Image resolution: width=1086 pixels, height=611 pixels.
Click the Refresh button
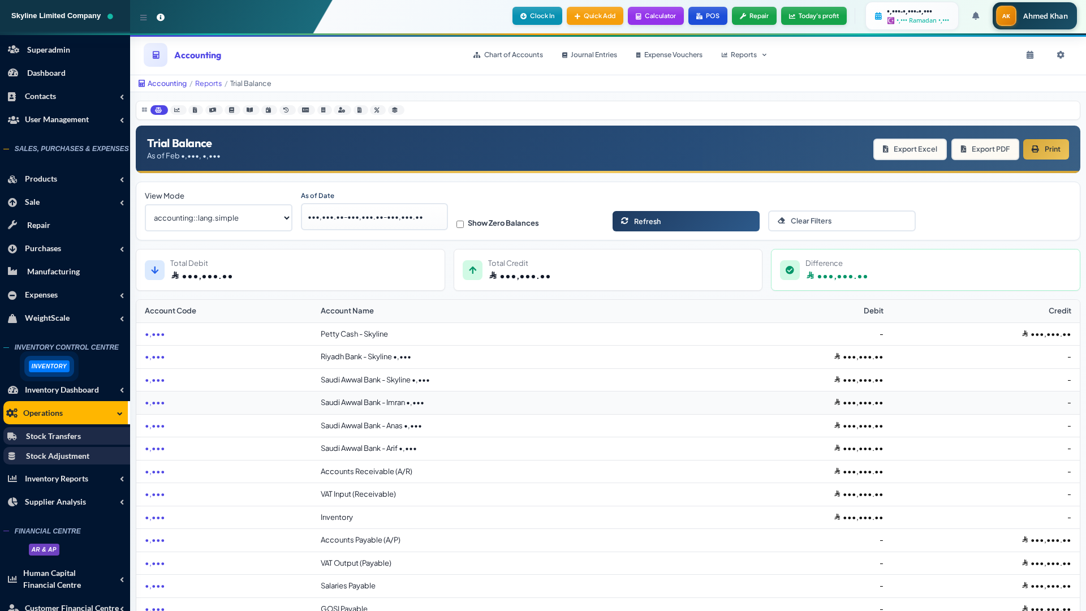(686, 221)
